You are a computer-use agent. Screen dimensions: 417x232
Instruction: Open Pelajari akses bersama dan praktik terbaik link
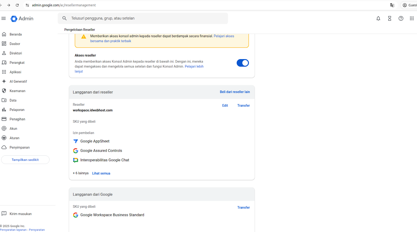[162, 39]
